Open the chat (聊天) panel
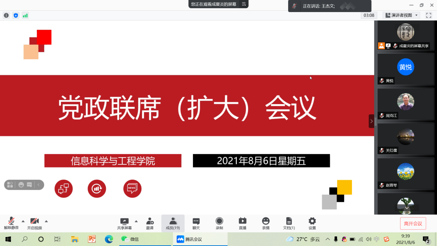 (196, 223)
